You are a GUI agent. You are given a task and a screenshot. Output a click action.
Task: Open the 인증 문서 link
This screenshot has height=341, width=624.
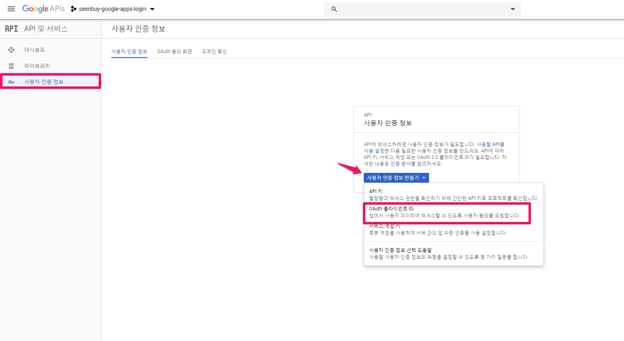[400, 164]
